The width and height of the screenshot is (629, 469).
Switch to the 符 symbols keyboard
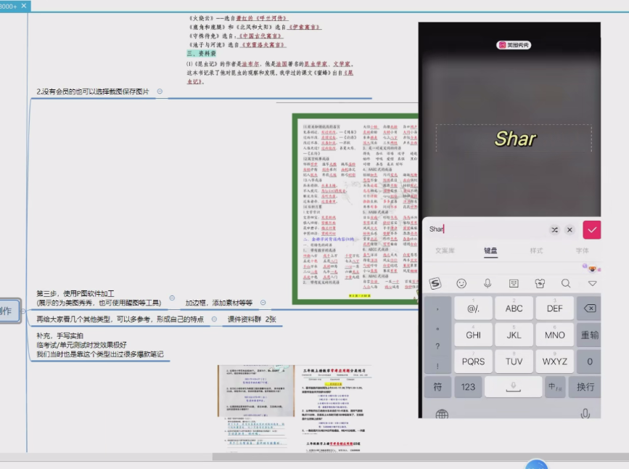pos(437,387)
